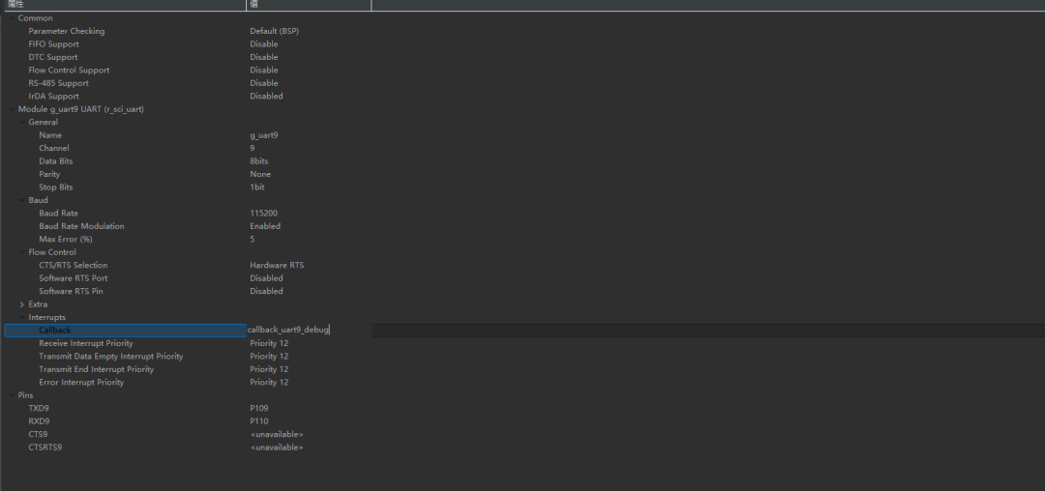Select the Parameter Checking property row

click(x=66, y=32)
